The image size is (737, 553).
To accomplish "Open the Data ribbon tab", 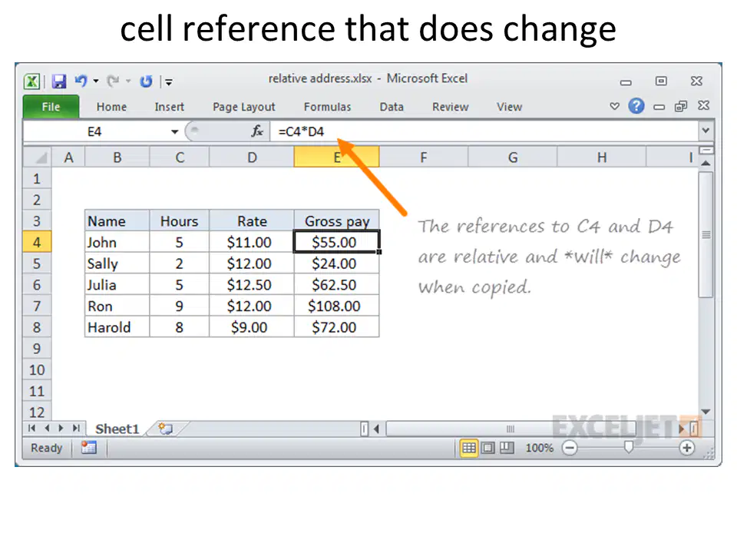I will coord(392,108).
